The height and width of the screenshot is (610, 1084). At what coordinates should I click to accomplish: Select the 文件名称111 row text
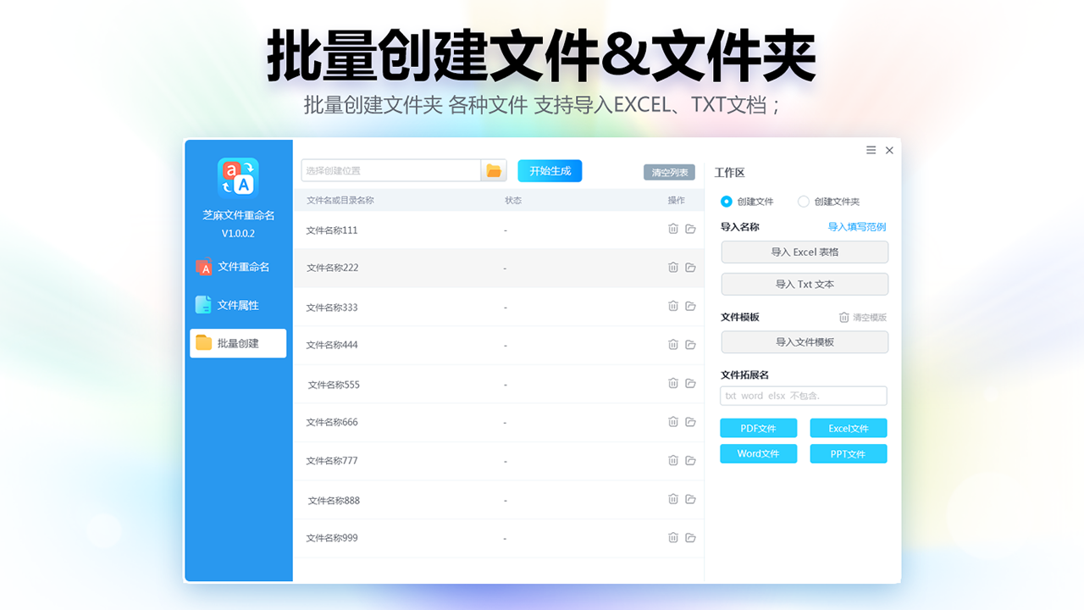332,230
